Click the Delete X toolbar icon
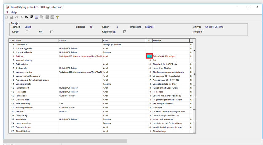This screenshot has height=145, width=263. (21, 17)
